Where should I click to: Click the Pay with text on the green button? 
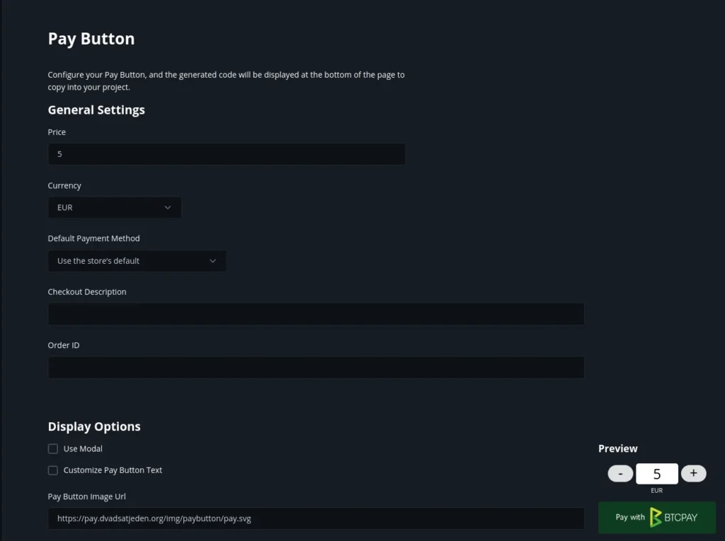click(630, 517)
